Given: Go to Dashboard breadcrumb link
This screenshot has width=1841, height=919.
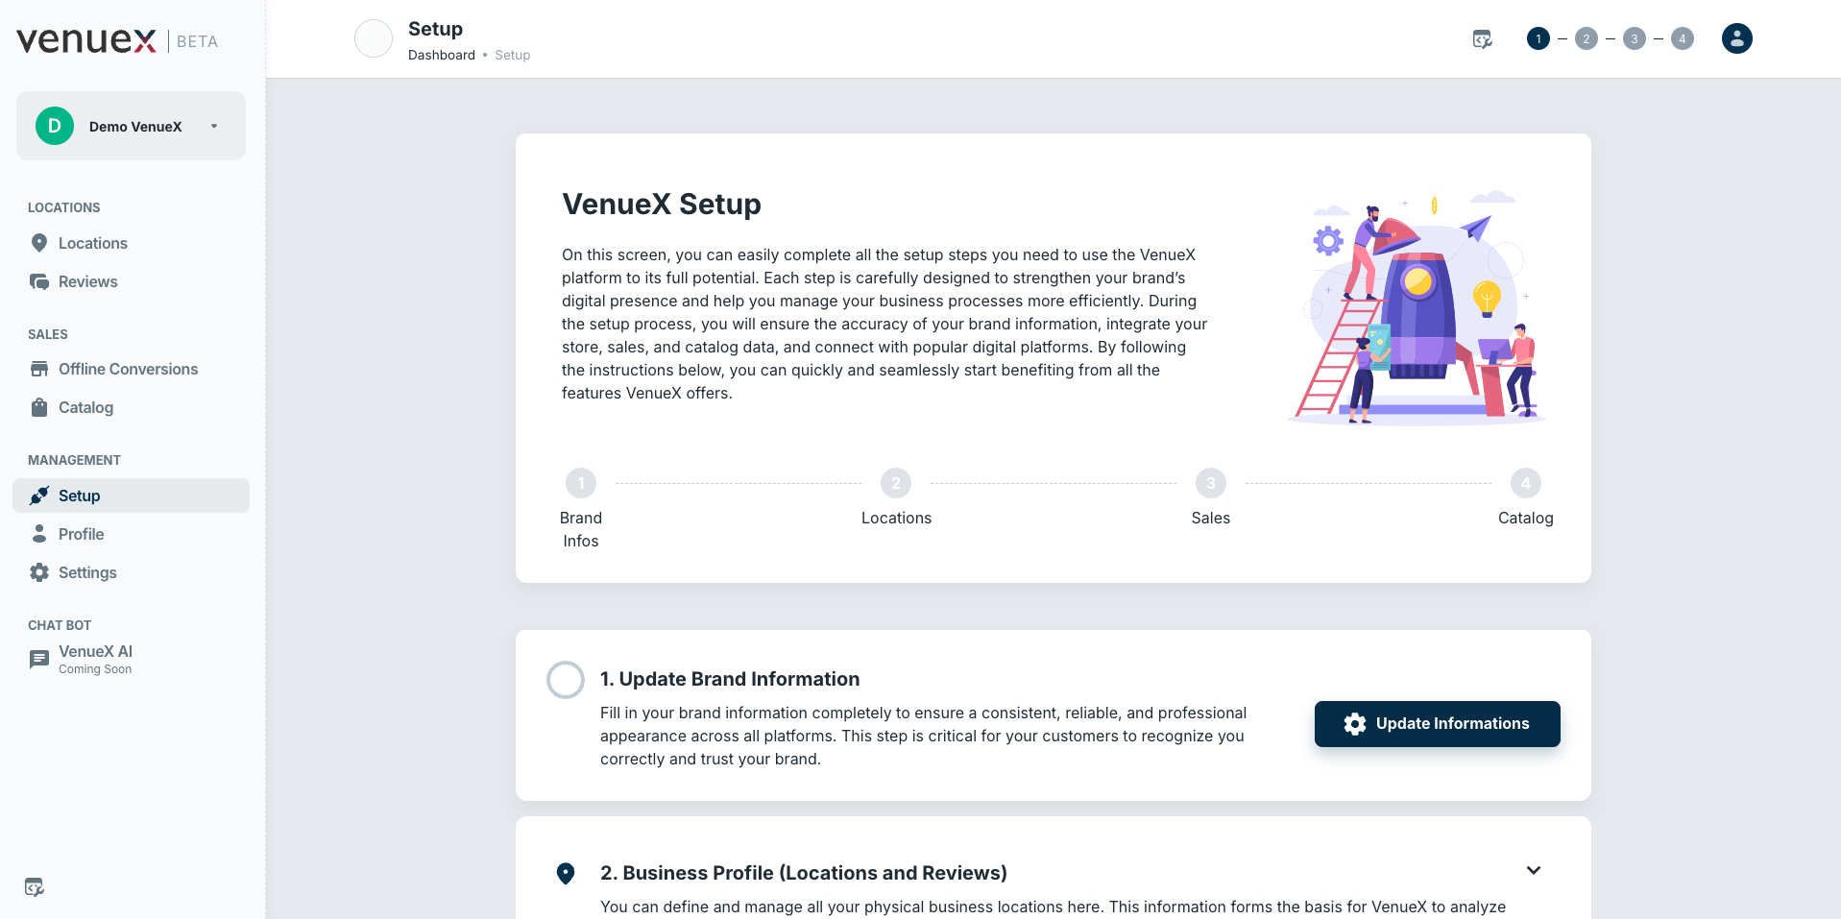Looking at the screenshot, I should point(442,55).
